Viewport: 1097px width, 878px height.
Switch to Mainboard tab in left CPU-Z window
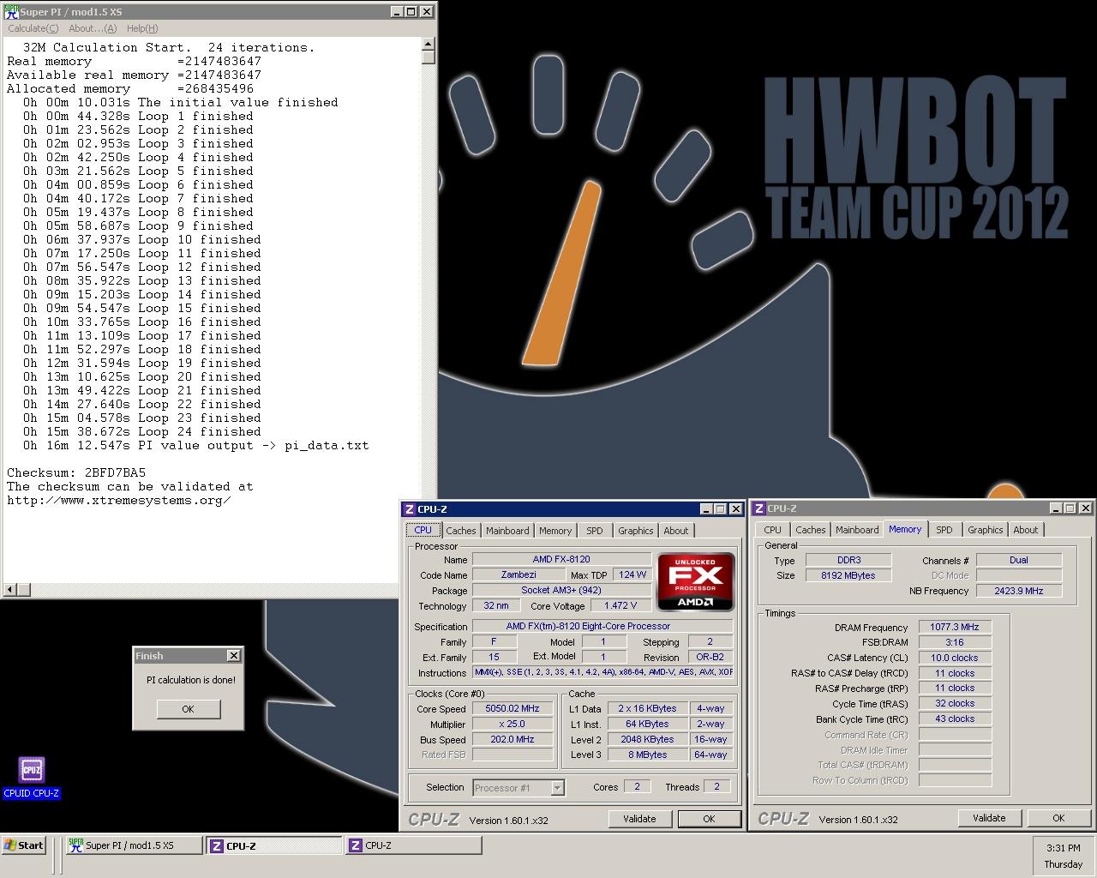(507, 531)
